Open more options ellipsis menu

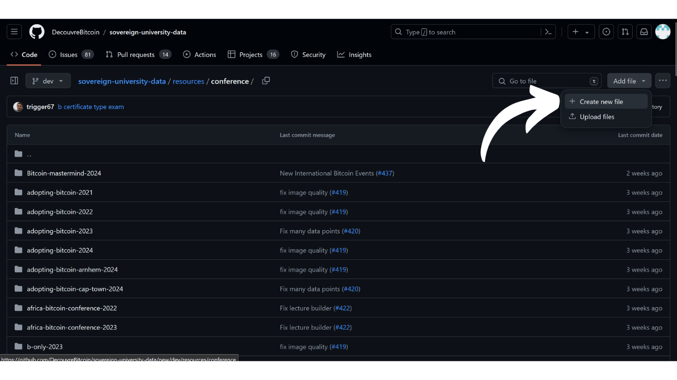pyautogui.click(x=663, y=81)
